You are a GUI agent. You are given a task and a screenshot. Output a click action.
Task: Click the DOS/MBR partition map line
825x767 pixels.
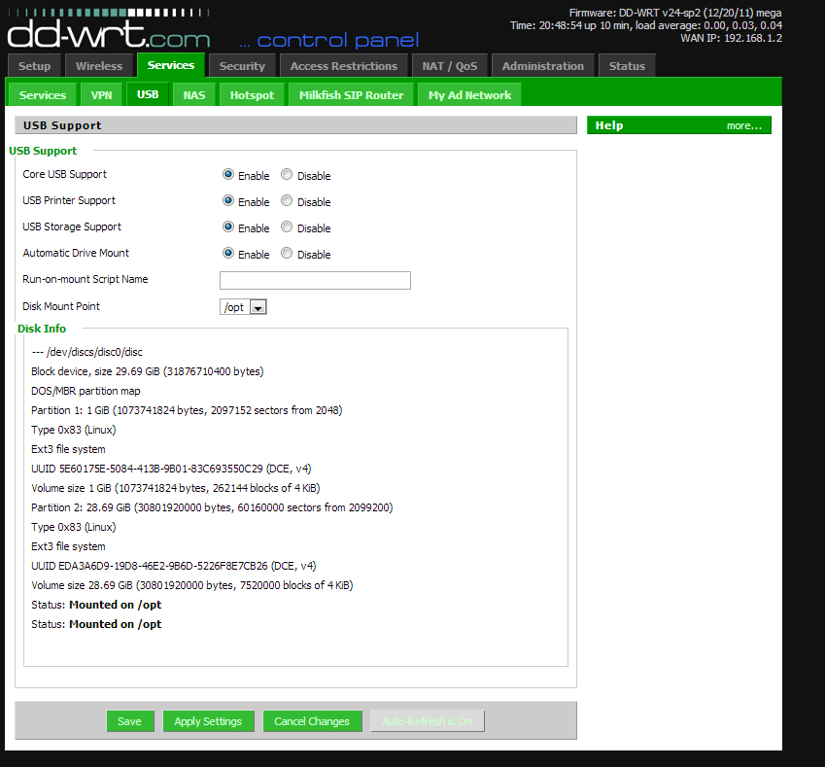86,391
